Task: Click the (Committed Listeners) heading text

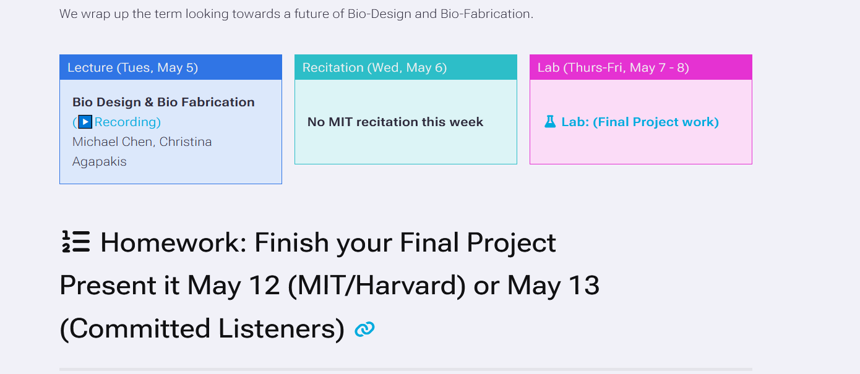Action: (x=202, y=329)
